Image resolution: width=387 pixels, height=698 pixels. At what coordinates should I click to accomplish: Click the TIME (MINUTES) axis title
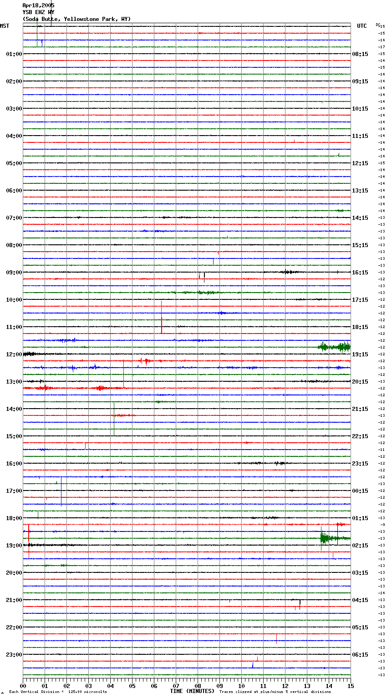click(x=192, y=691)
